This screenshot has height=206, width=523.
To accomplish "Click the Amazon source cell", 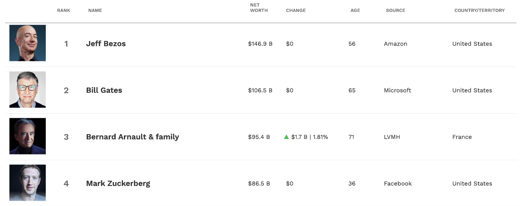I will (396, 44).
